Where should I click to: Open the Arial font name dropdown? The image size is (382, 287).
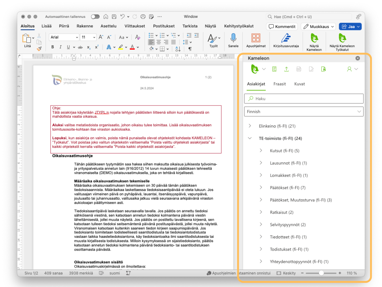pos(77,37)
